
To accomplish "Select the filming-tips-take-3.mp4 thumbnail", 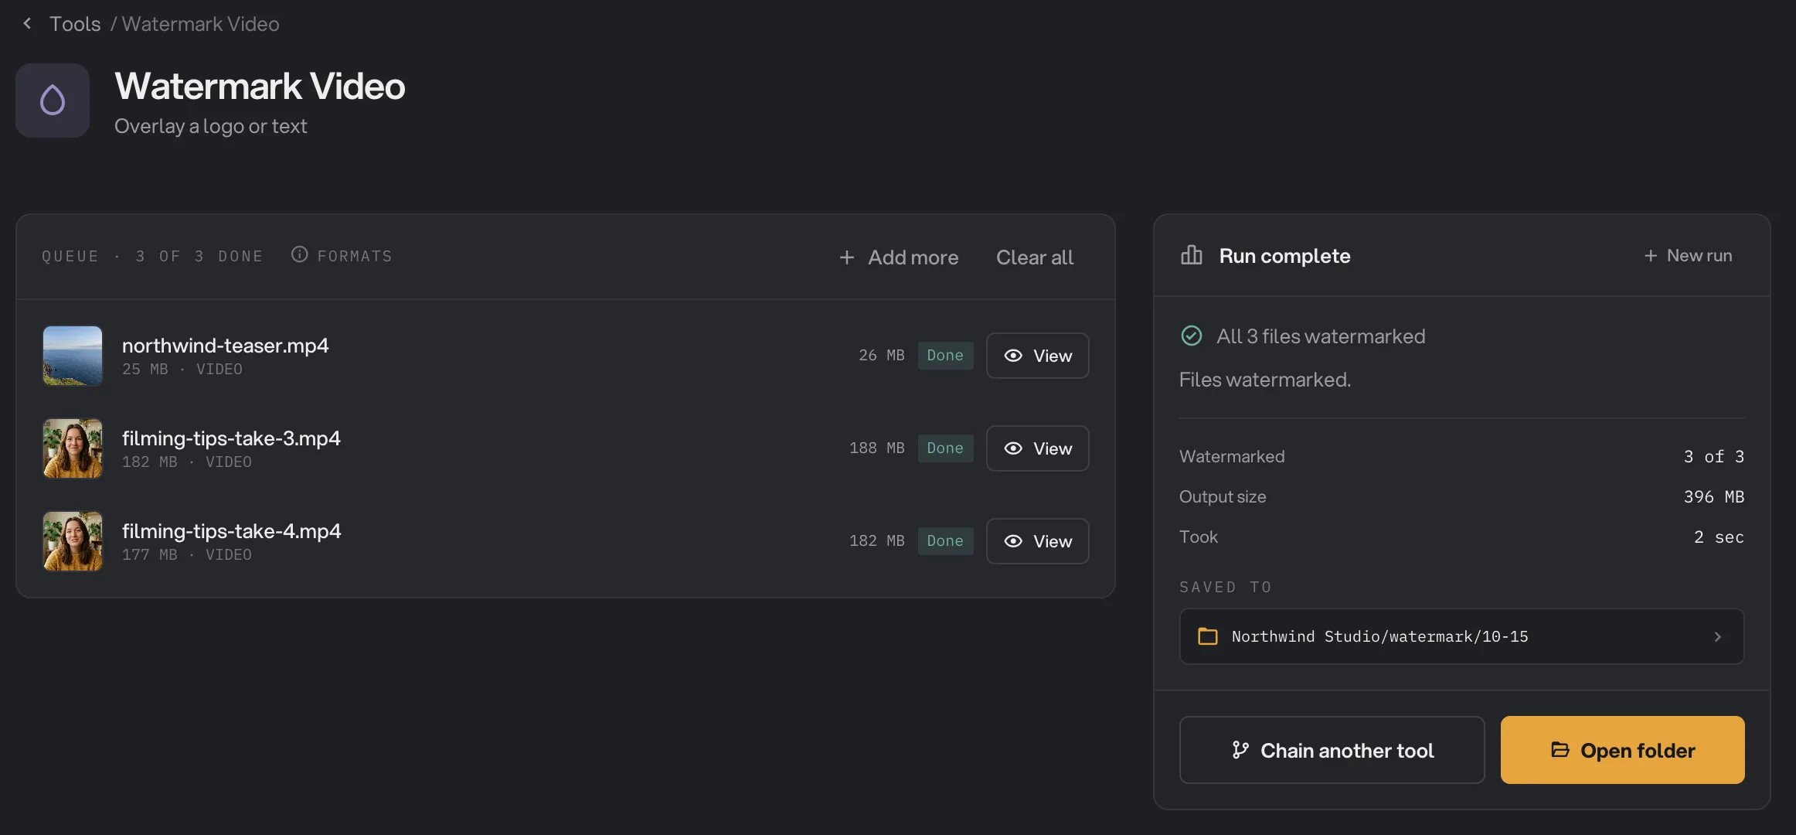I will (73, 448).
